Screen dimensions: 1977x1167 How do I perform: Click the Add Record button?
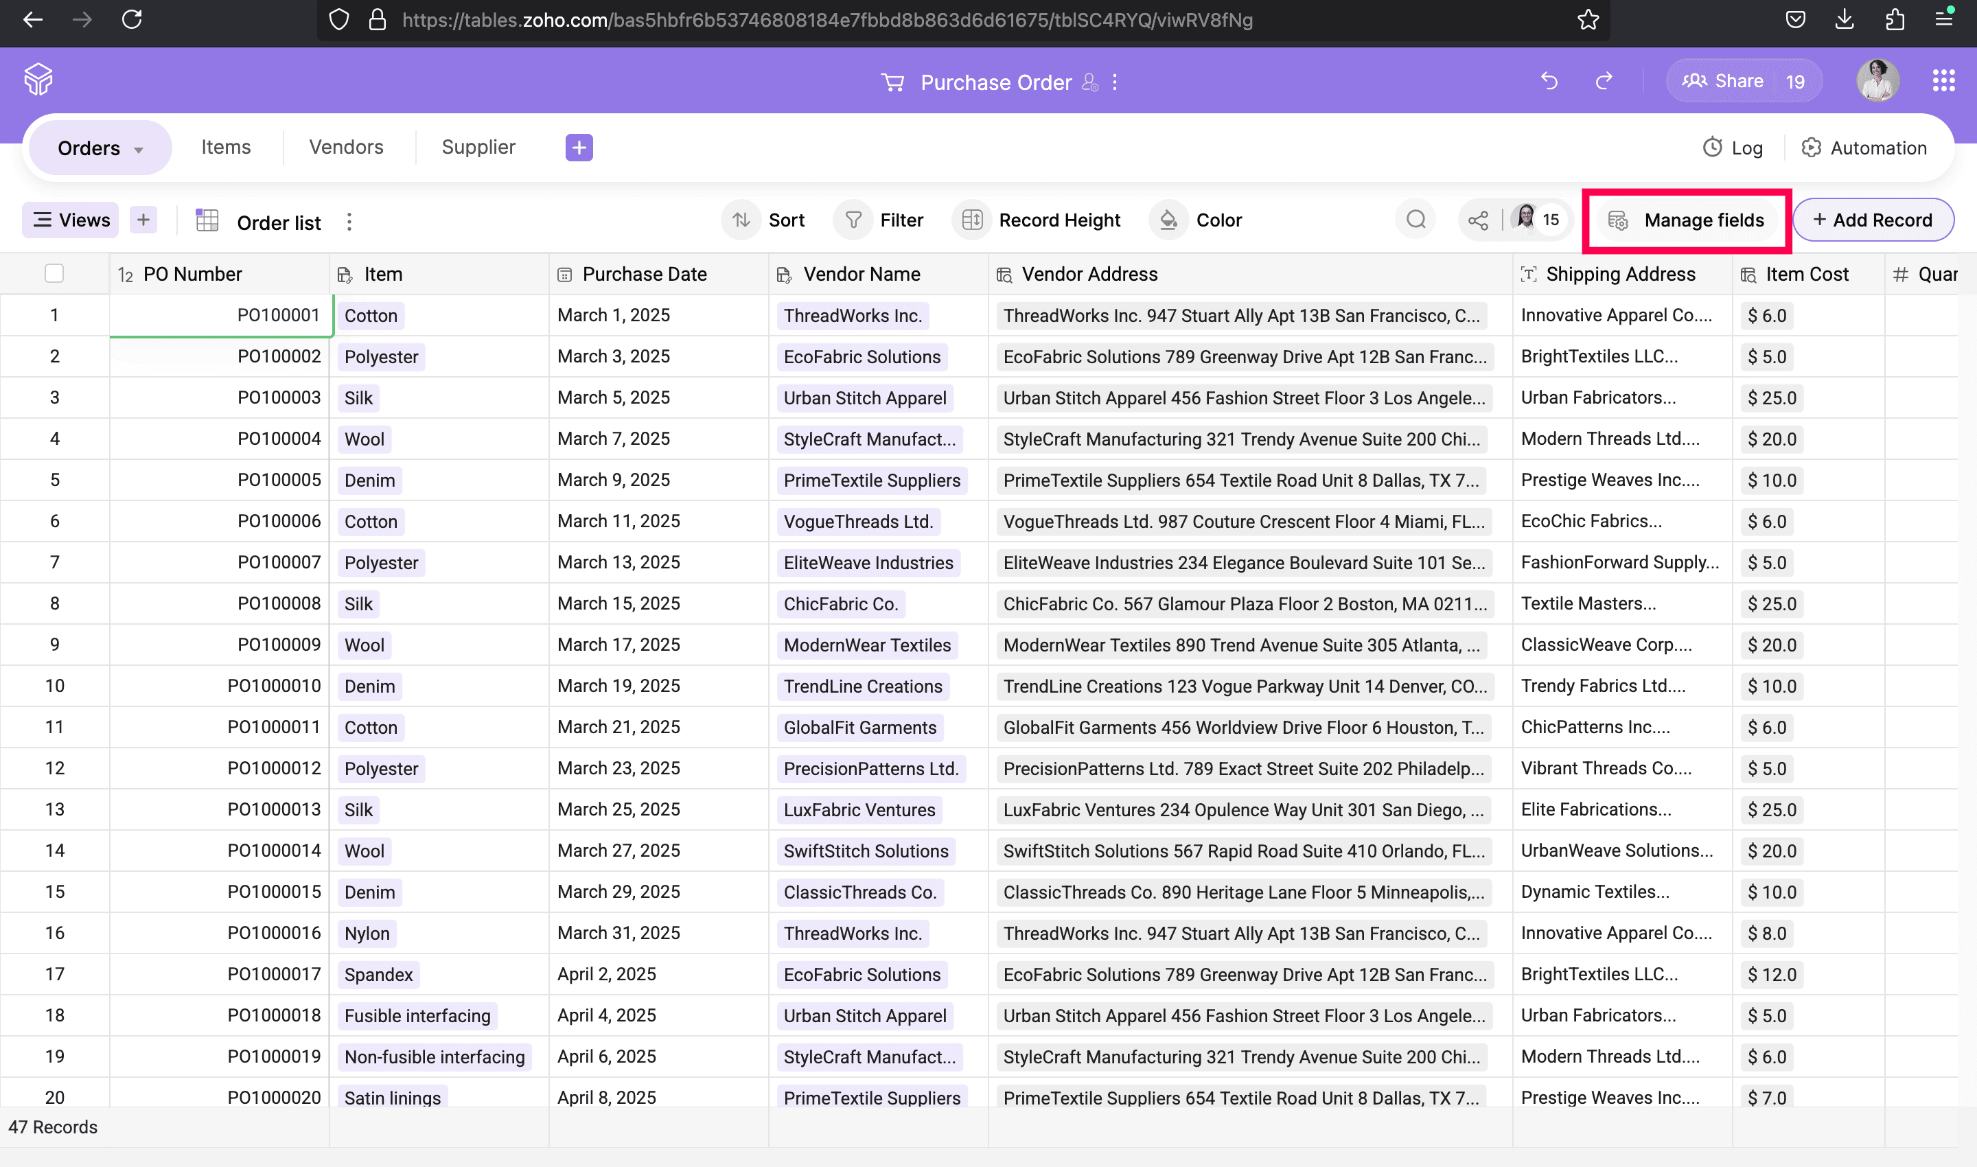click(1873, 220)
